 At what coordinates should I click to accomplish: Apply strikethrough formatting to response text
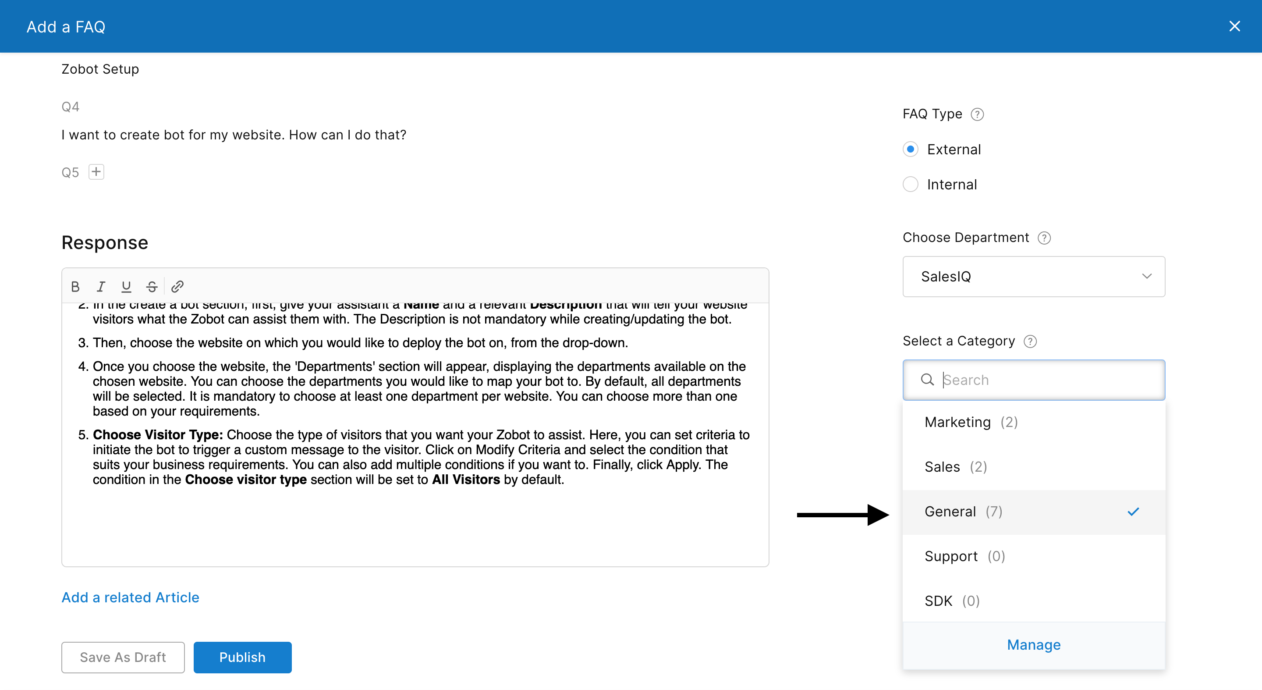point(152,286)
